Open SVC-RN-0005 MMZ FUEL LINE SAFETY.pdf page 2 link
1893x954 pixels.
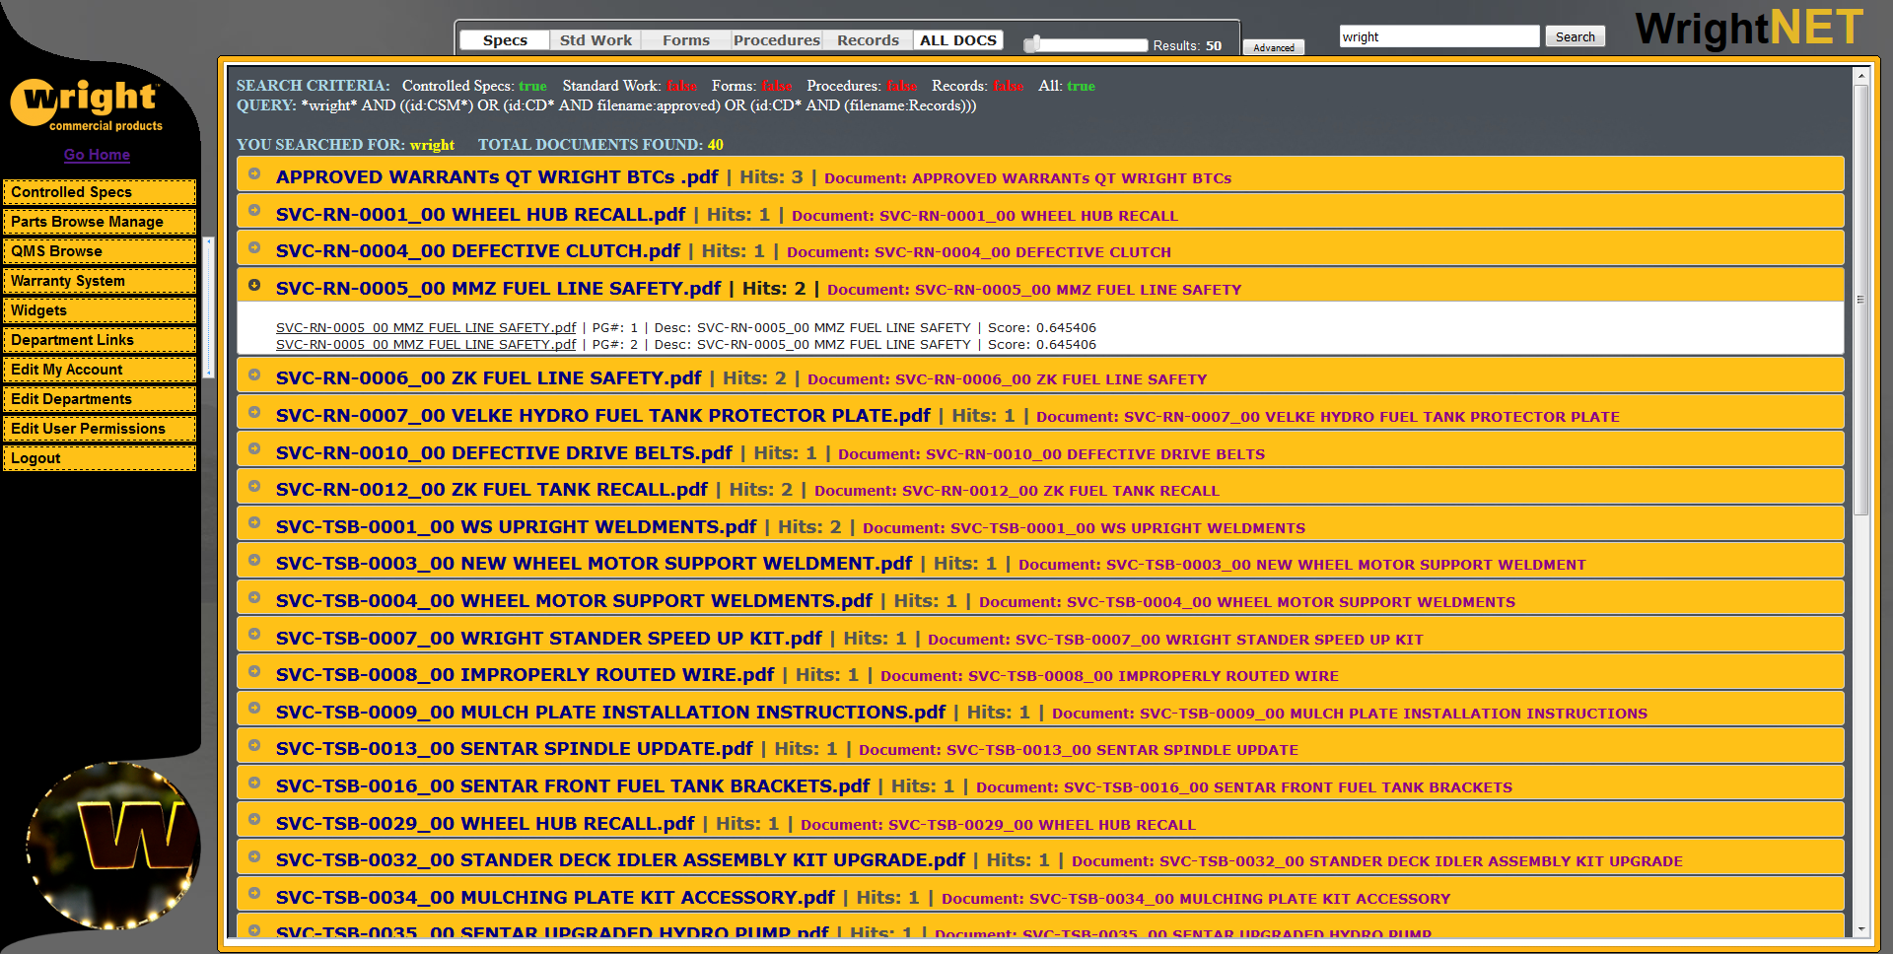(426, 344)
